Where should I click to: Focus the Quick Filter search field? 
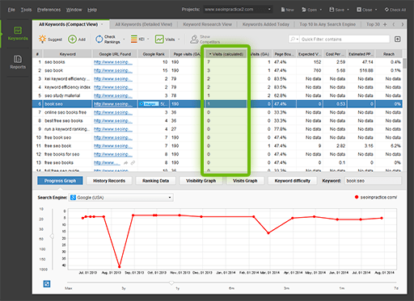[339, 40]
